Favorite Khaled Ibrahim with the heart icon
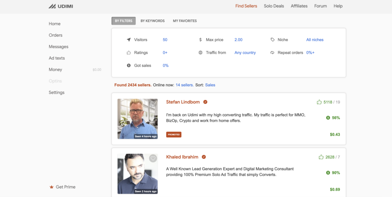Screen dimensions: 392x197 pos(153,158)
